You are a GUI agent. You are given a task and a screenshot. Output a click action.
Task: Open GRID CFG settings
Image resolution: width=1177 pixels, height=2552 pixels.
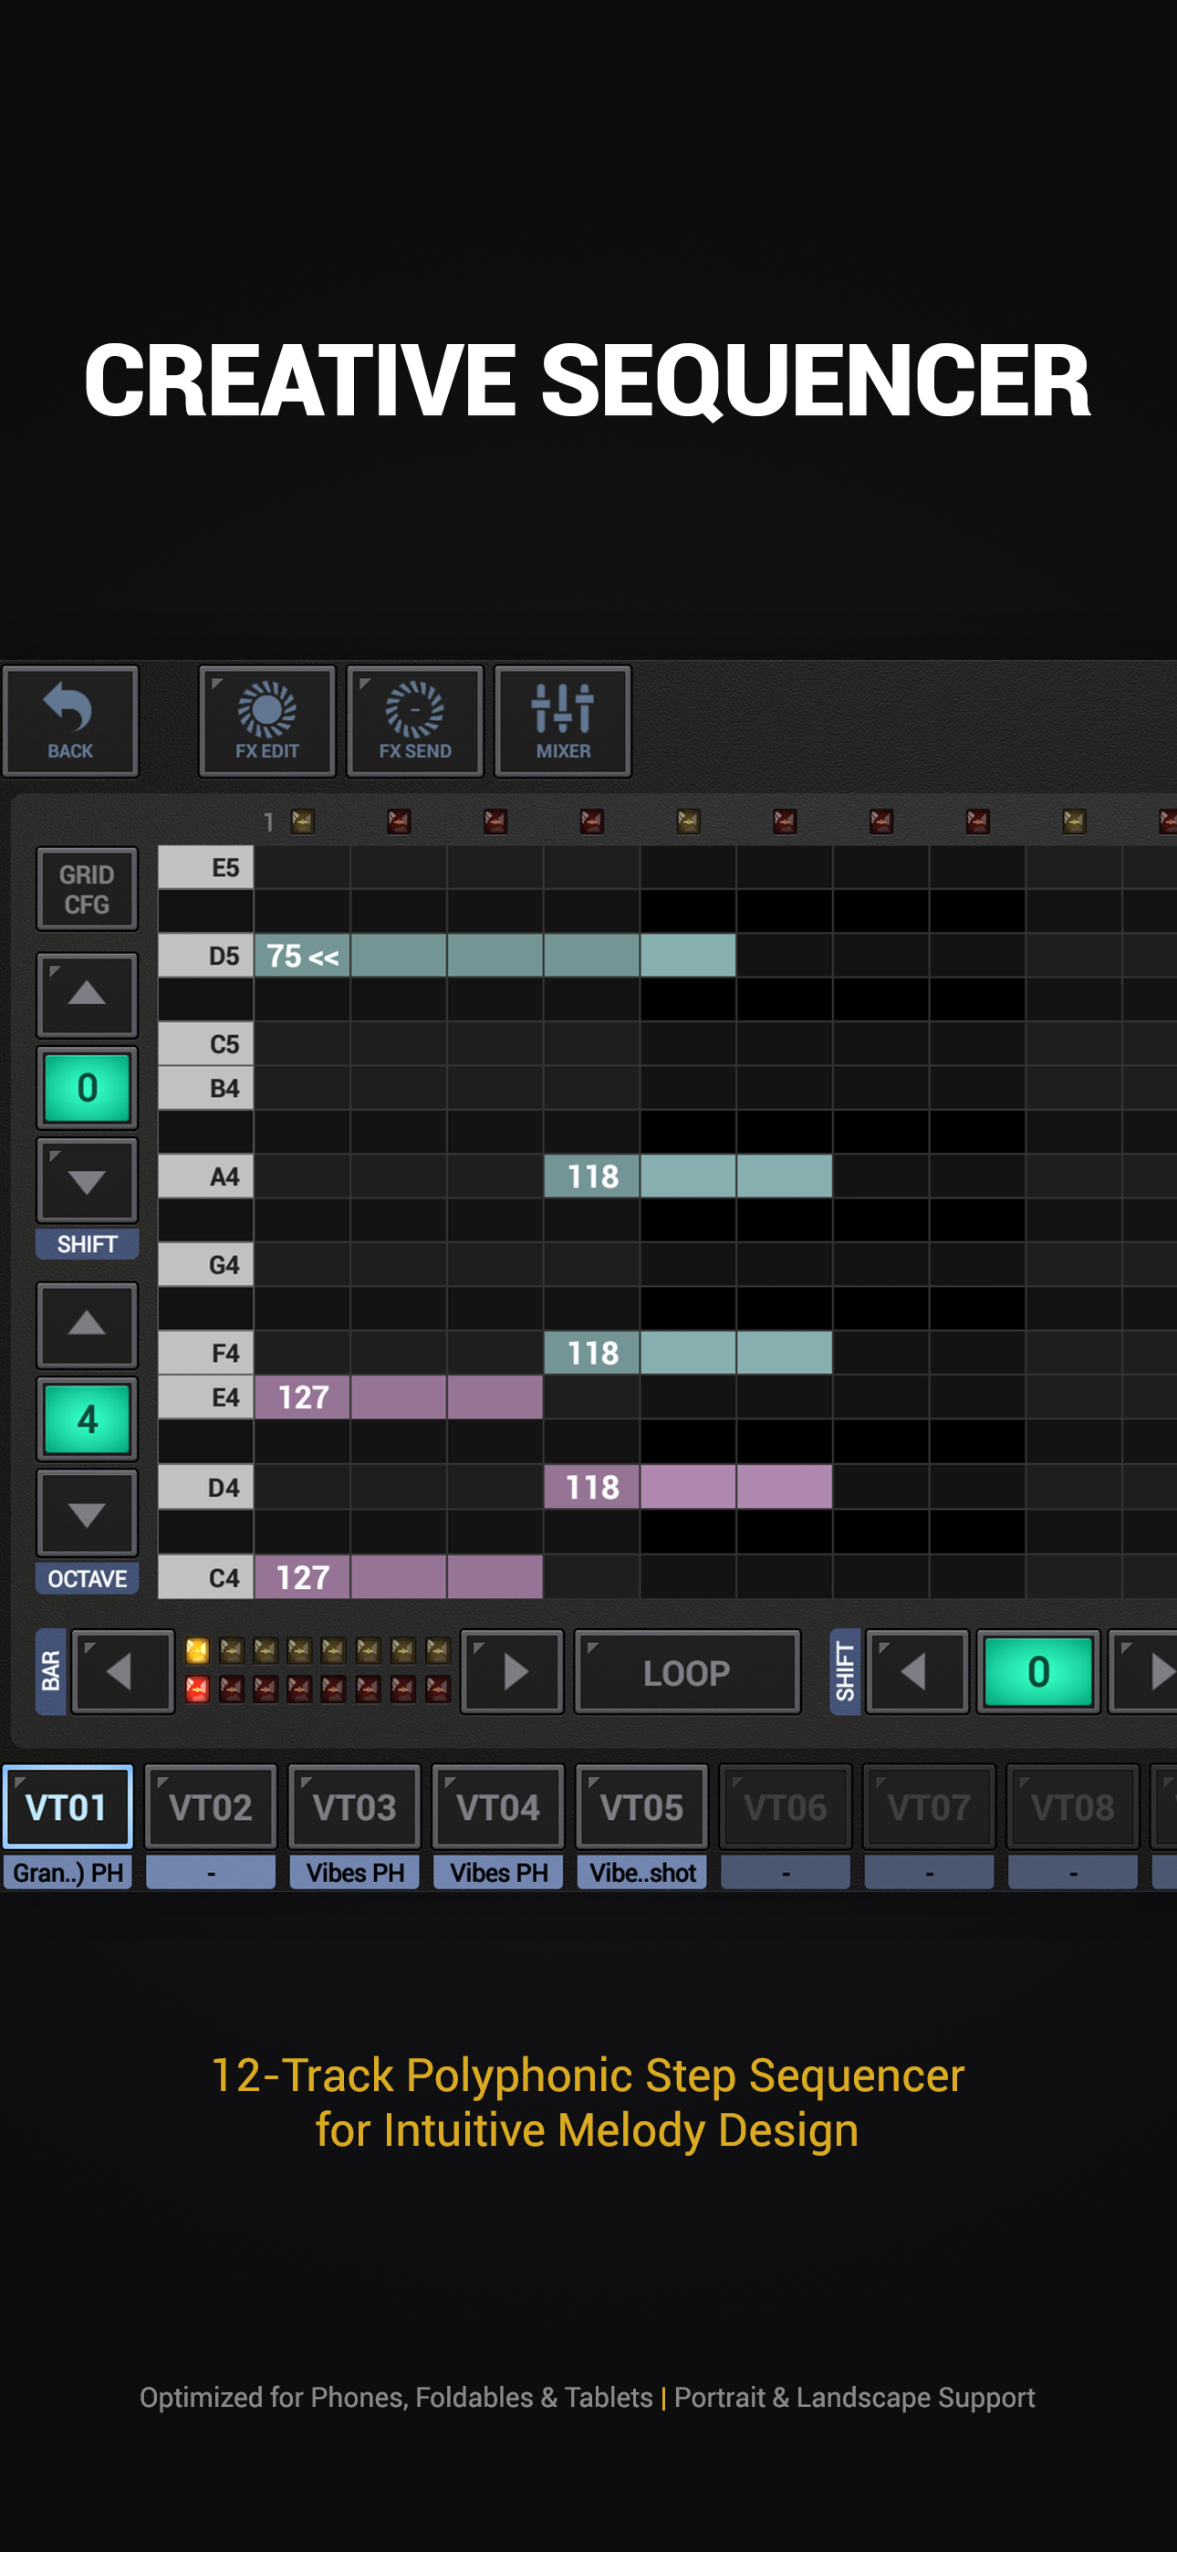pos(88,889)
